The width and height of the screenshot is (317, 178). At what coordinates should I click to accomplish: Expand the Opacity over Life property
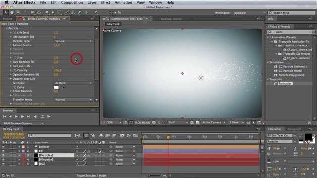point(11,79)
